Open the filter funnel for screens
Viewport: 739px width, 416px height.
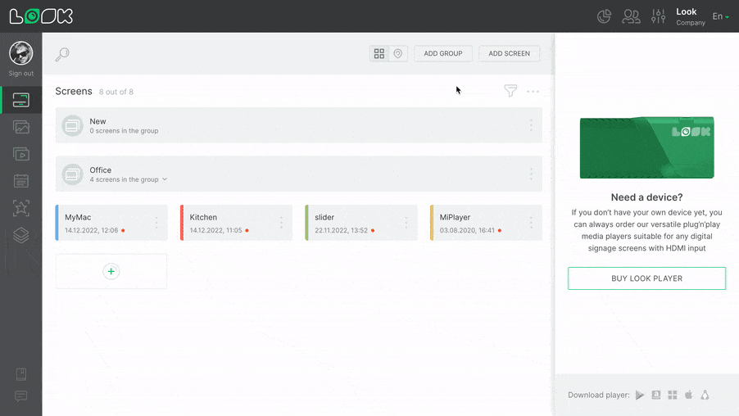tap(510, 91)
